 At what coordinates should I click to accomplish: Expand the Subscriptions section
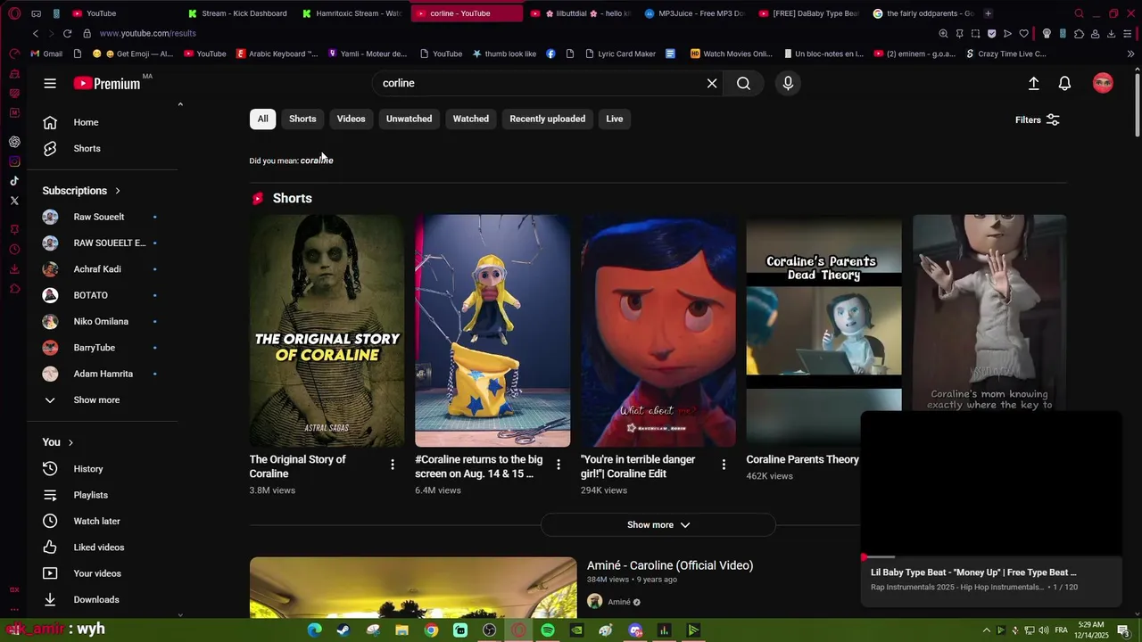click(x=81, y=191)
